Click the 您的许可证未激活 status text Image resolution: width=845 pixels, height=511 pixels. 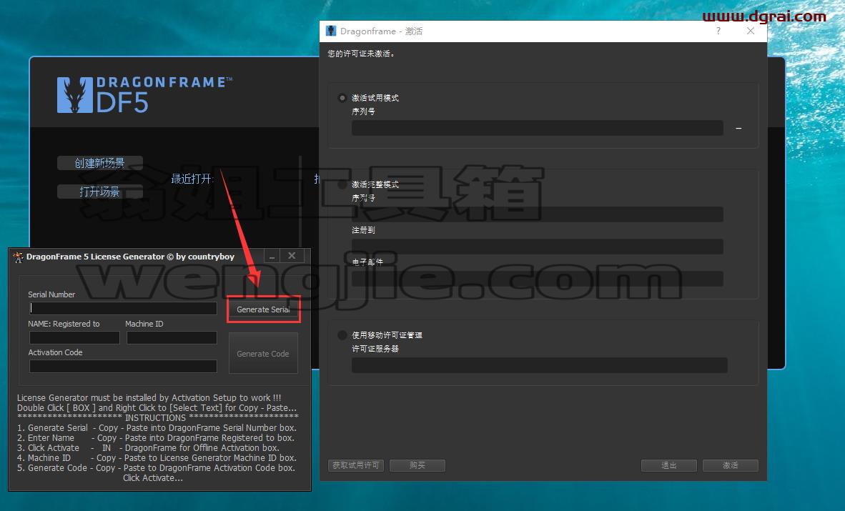[362, 54]
